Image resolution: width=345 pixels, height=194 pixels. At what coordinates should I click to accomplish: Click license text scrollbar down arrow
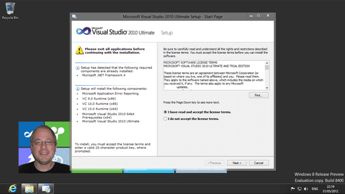point(267,88)
